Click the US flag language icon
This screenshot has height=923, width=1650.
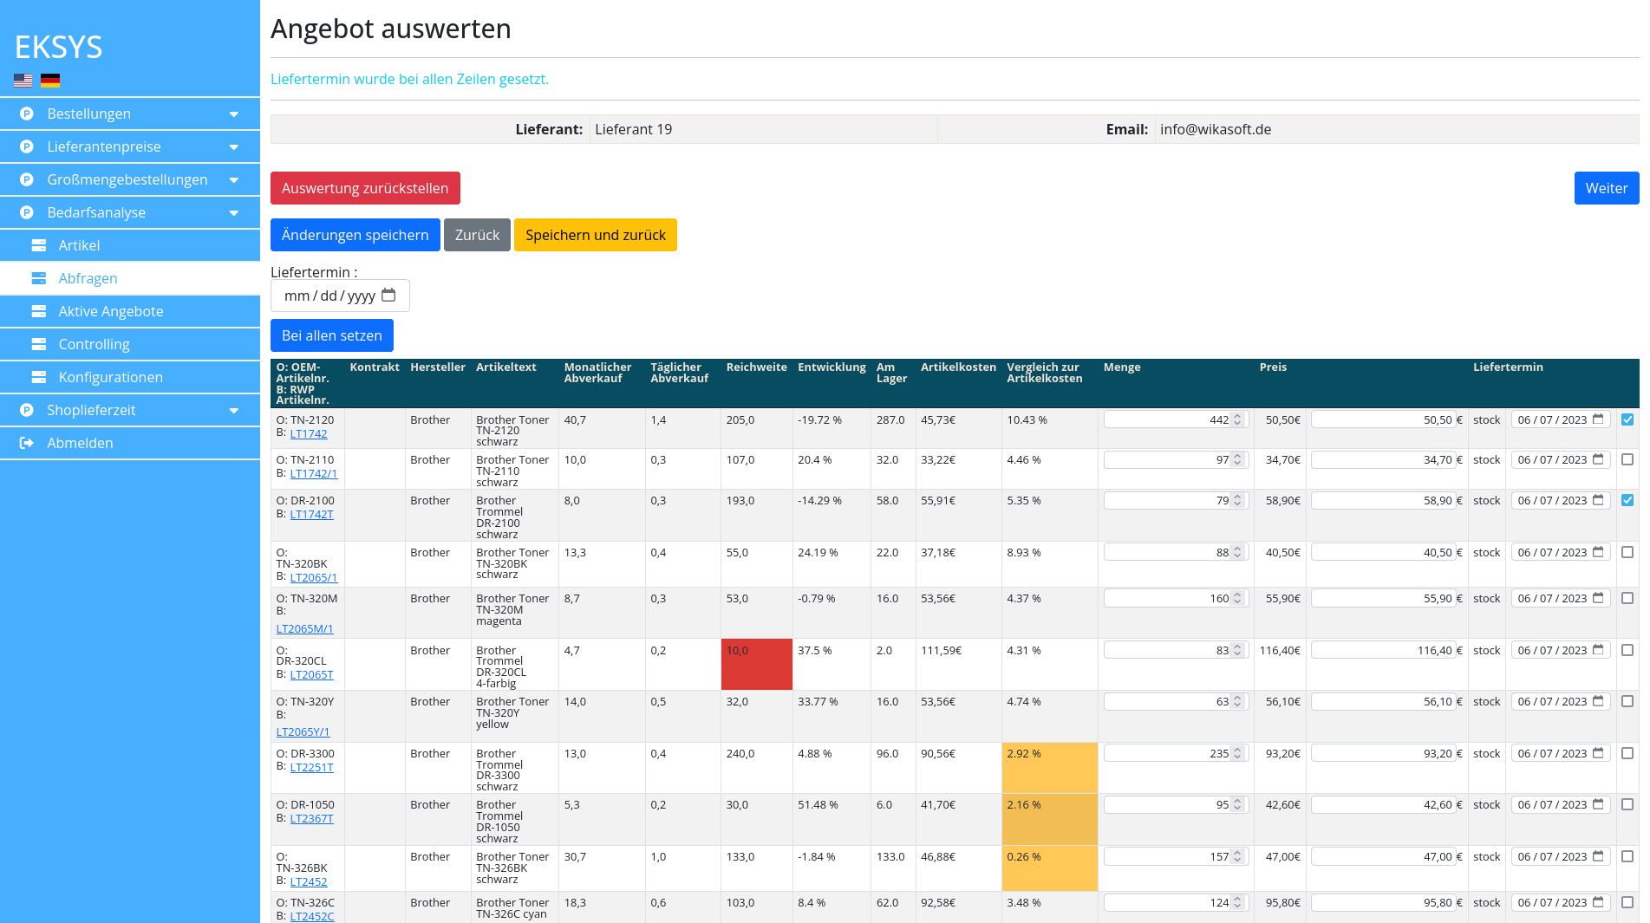tap(23, 81)
